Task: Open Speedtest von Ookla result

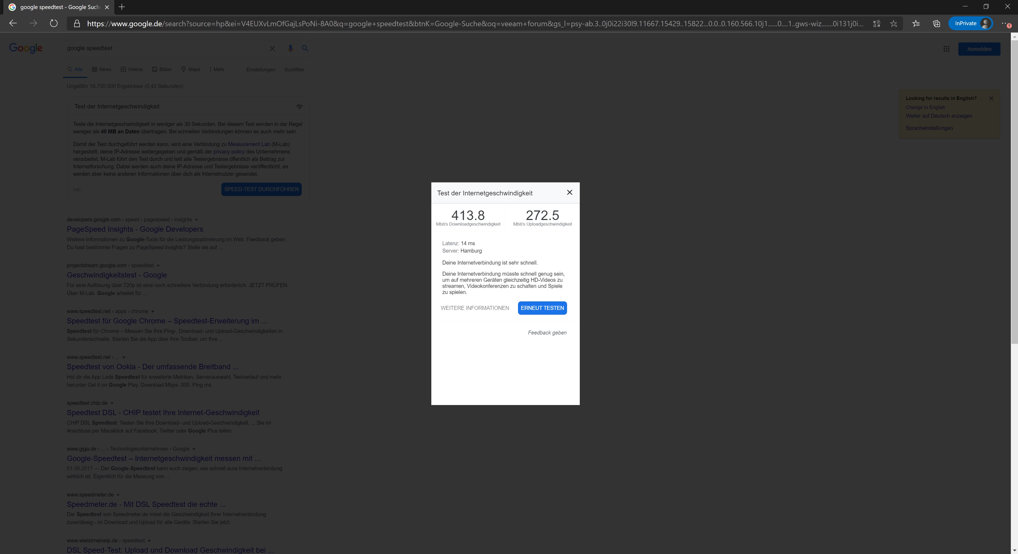Action: (x=152, y=367)
